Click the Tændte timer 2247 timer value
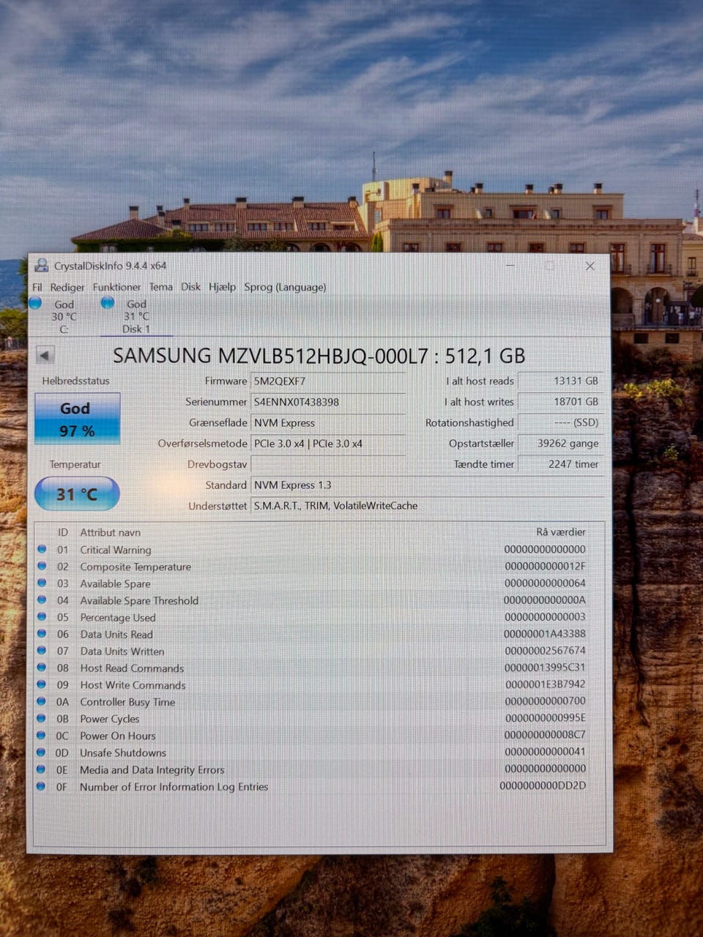This screenshot has width=703, height=937. tap(561, 464)
